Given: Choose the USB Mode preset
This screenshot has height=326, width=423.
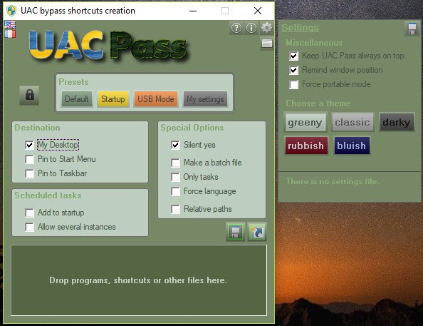Looking at the screenshot, I should coord(156,99).
